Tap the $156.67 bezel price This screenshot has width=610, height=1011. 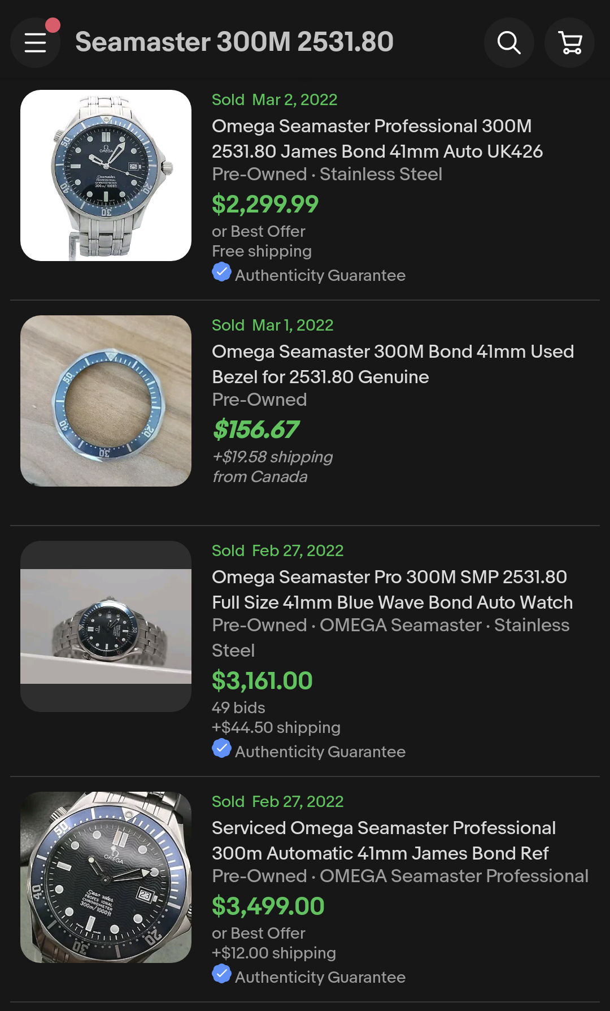(256, 429)
